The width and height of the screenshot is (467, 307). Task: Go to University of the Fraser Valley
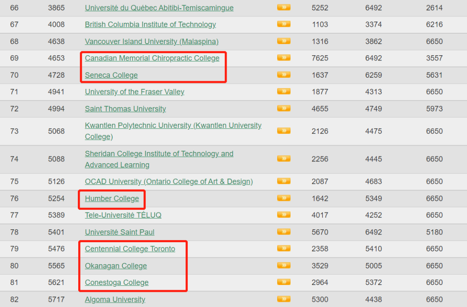(x=134, y=92)
